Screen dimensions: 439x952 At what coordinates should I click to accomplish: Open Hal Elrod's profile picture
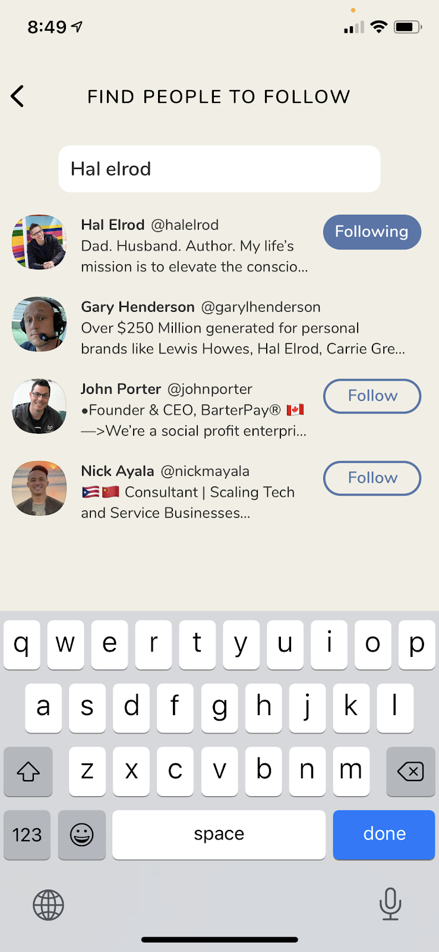(x=39, y=243)
